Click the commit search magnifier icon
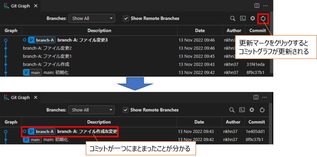Image resolution: width=317 pixels, height=157 pixels. tap(232, 18)
